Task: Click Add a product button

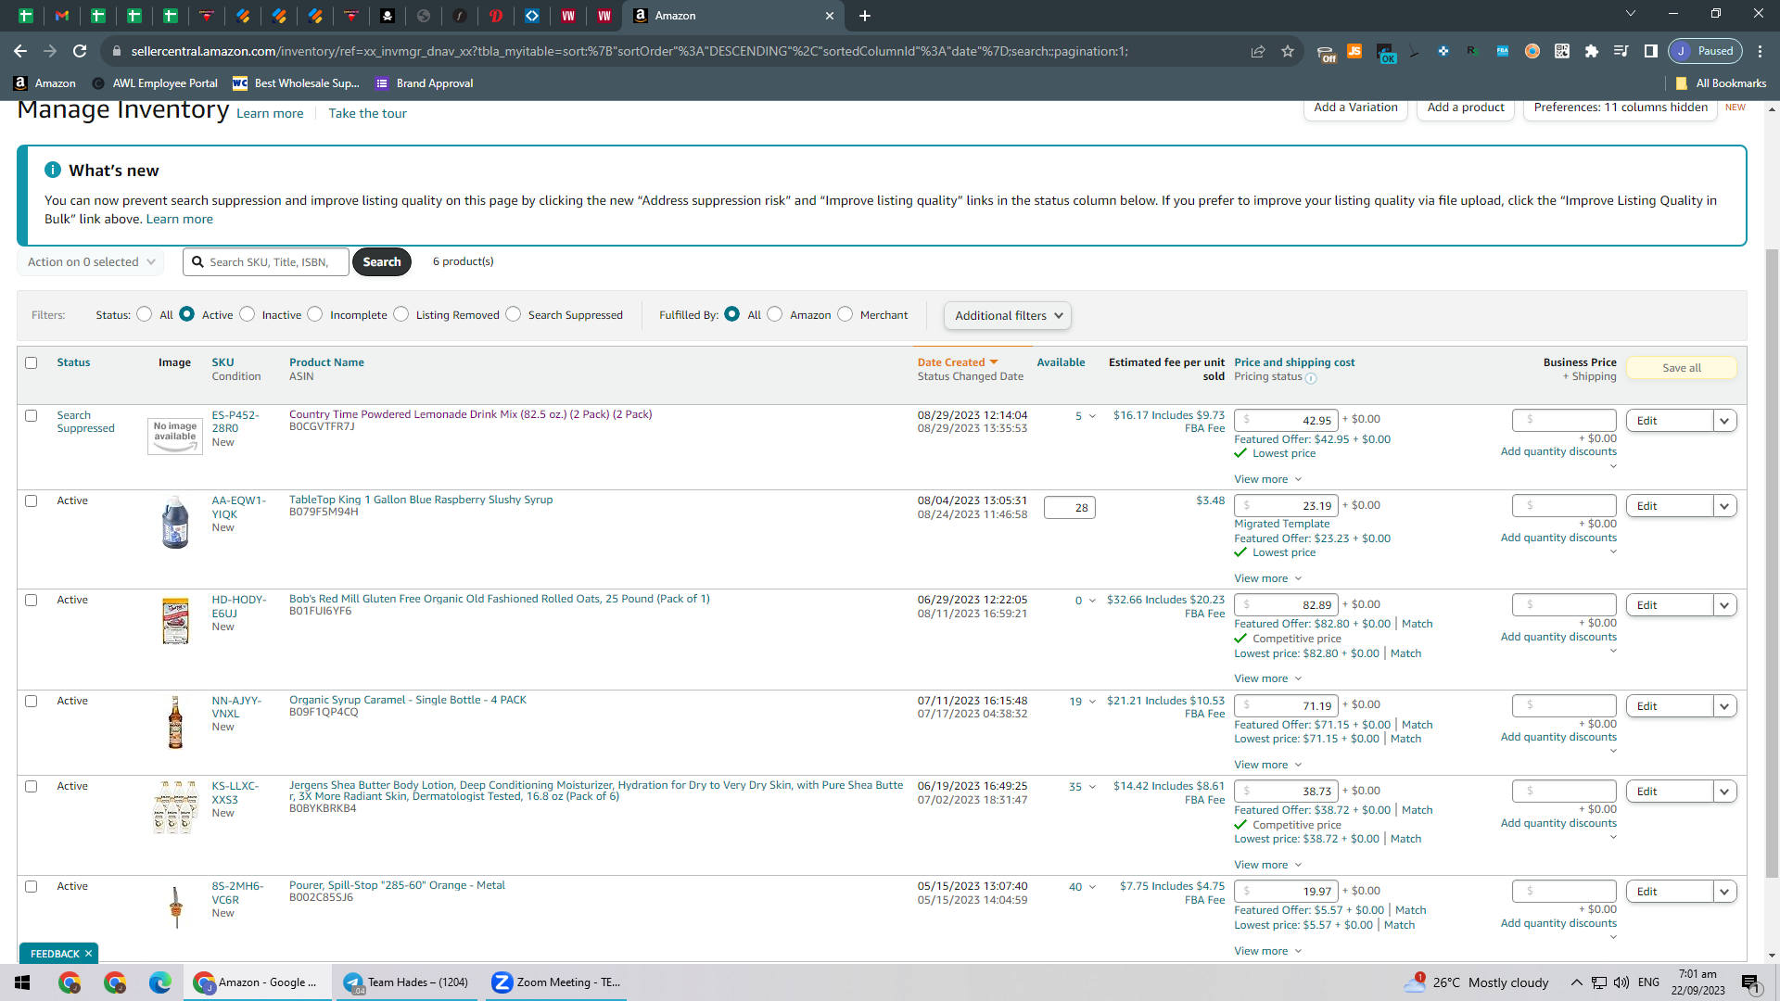Action: click(x=1466, y=108)
